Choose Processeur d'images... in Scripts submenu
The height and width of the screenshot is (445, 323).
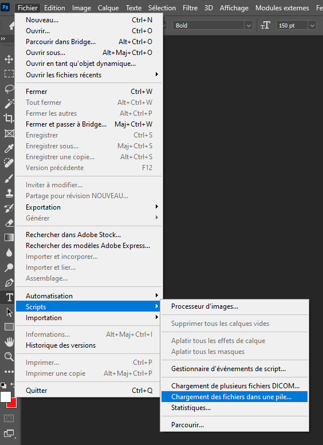pyautogui.click(x=234, y=306)
